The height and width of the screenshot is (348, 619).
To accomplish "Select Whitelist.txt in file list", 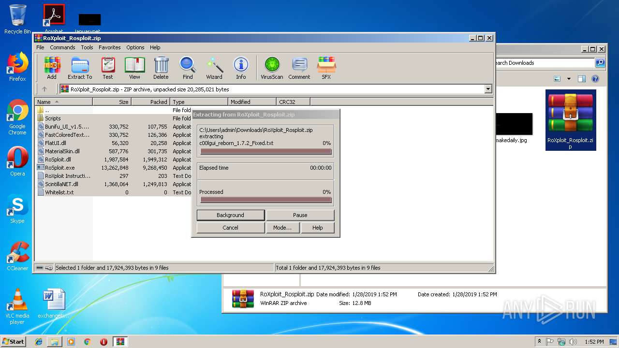I will coord(113,192).
